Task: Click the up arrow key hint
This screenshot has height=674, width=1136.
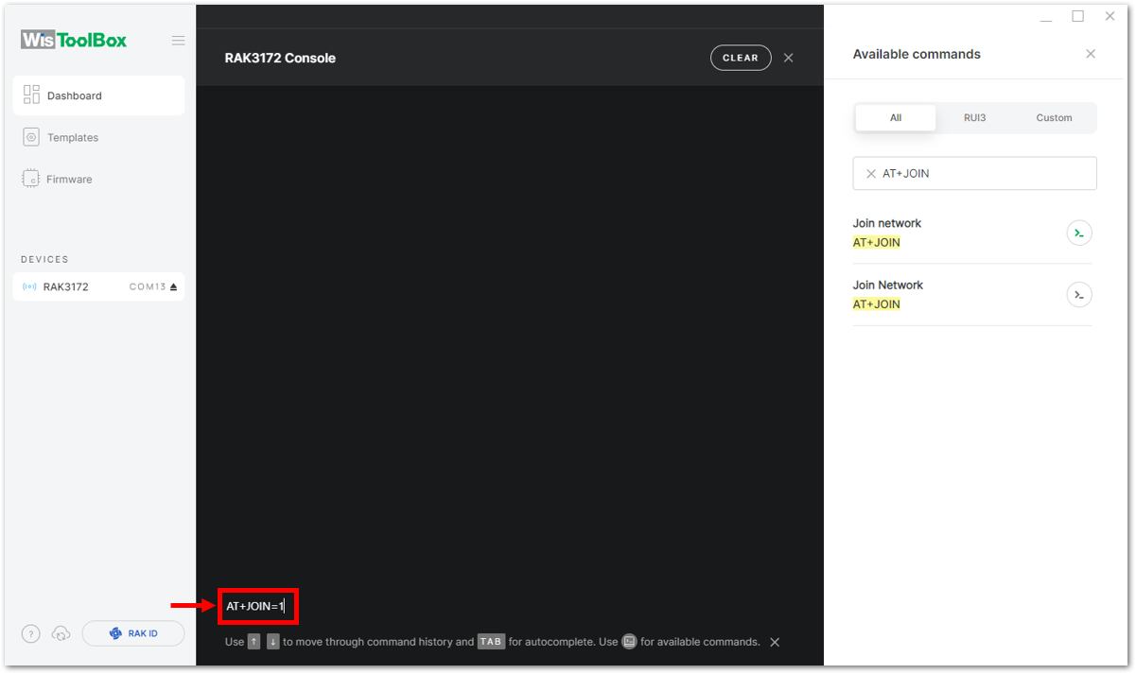Action: (253, 642)
